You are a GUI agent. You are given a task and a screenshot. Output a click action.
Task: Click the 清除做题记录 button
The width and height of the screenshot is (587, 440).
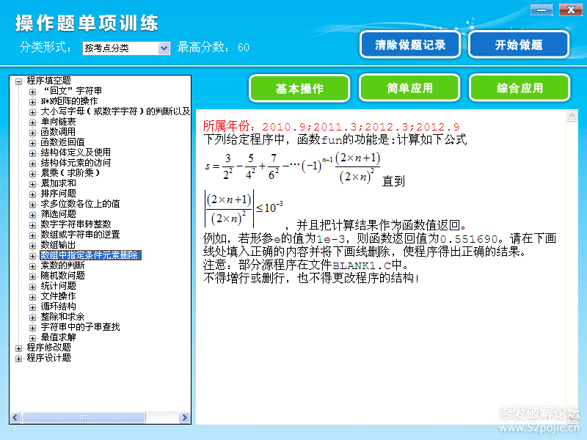pos(409,45)
